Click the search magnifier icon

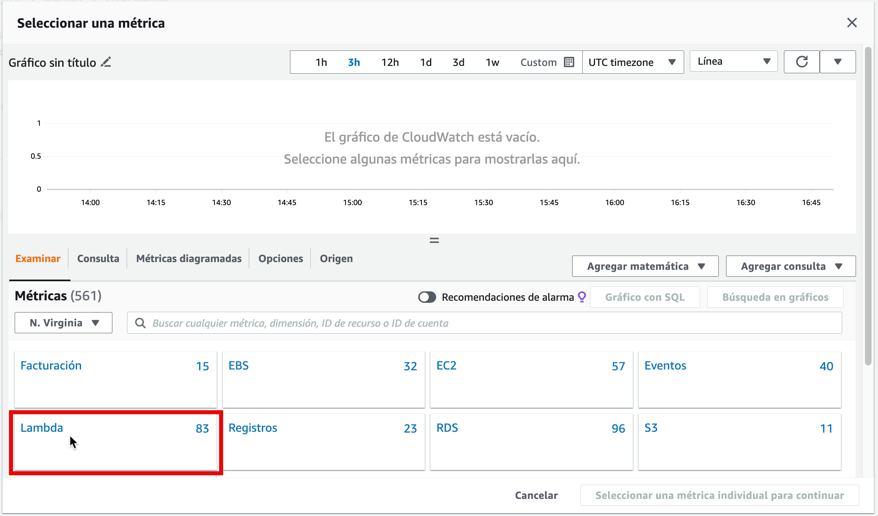point(140,323)
